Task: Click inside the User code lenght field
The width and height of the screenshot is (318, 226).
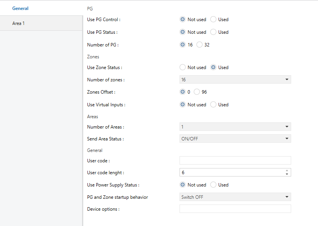Action: 232,172
